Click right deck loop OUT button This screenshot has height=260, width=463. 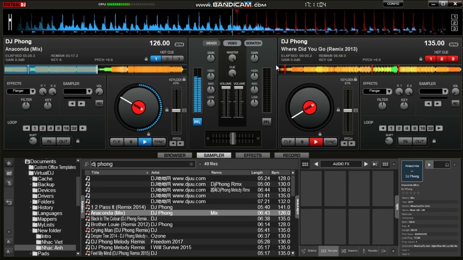point(420,141)
